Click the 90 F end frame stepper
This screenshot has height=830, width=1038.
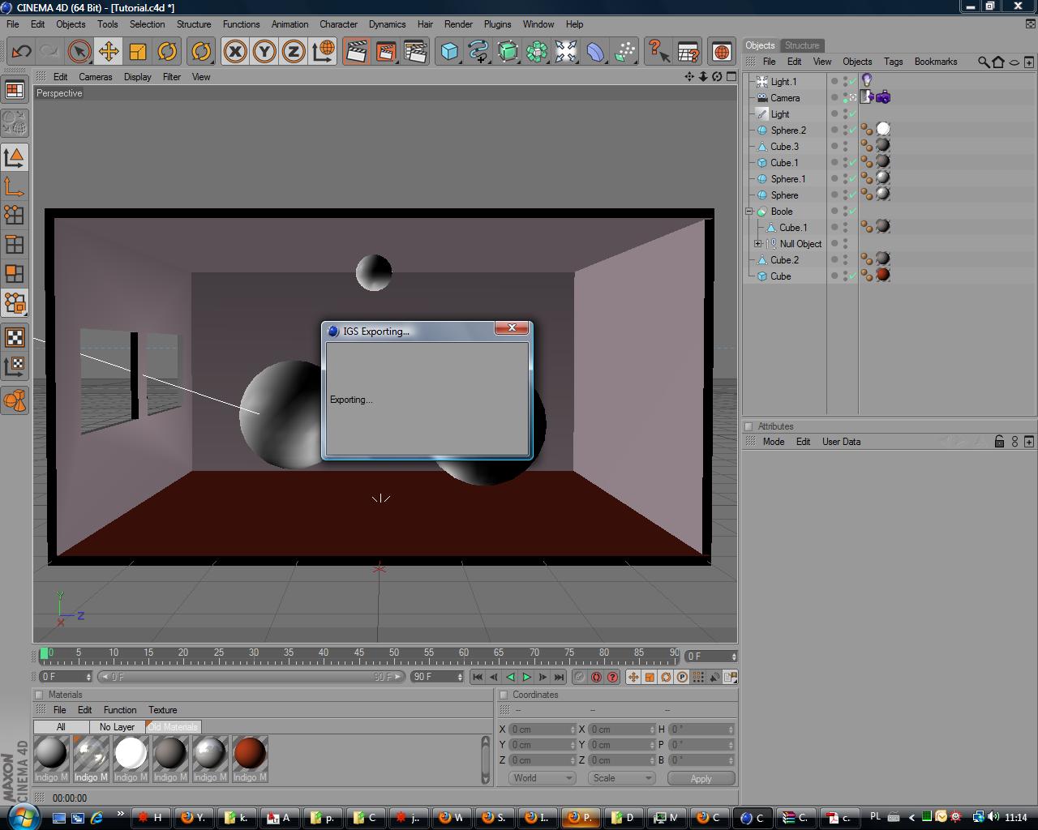(460, 677)
